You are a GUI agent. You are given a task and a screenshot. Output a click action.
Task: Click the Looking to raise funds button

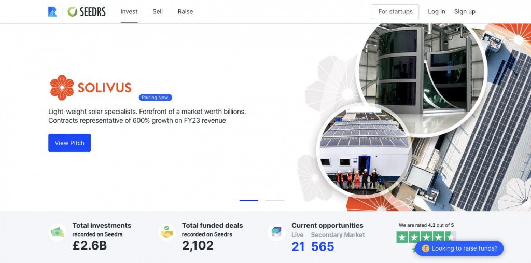tap(459, 248)
